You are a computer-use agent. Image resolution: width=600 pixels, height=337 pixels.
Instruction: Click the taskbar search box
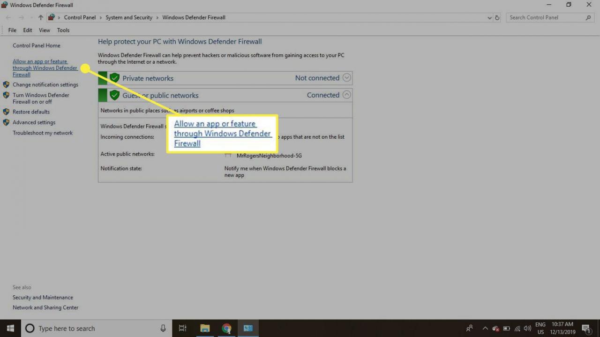tap(96, 328)
